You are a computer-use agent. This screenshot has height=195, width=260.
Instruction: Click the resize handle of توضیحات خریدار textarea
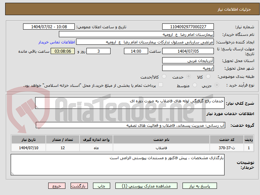pos(12,173)
